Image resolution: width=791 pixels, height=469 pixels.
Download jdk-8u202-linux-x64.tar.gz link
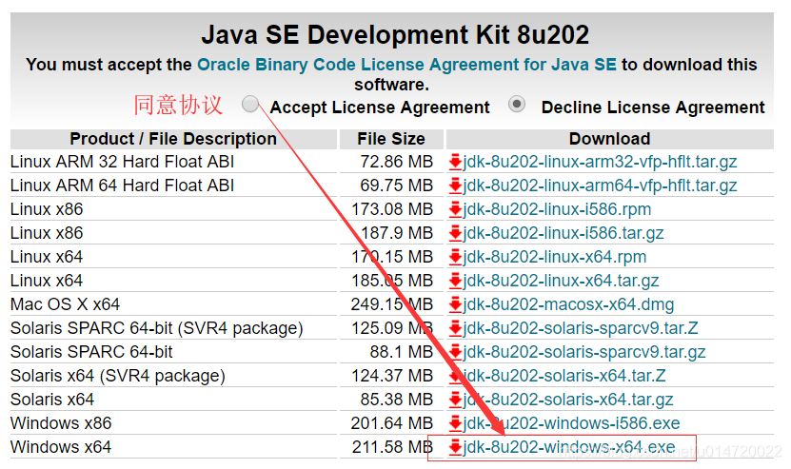pyautogui.click(x=561, y=281)
